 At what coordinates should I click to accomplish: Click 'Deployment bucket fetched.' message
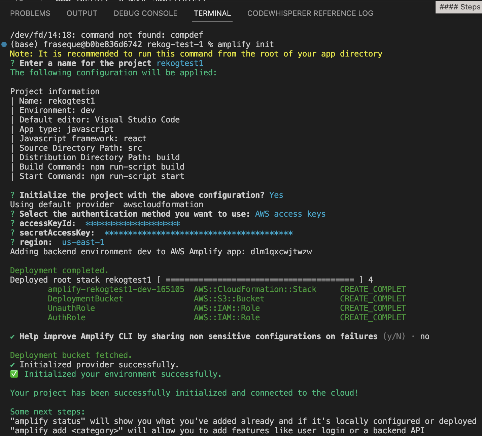[71, 355]
